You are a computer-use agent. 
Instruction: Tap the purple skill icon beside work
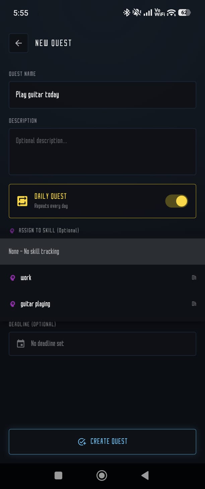[x=13, y=278]
